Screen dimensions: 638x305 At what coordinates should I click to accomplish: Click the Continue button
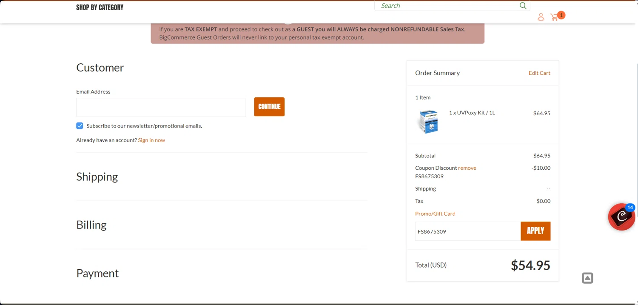(269, 107)
